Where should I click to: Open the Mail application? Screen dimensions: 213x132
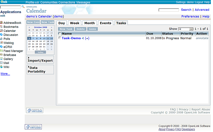[x=6, y=63]
